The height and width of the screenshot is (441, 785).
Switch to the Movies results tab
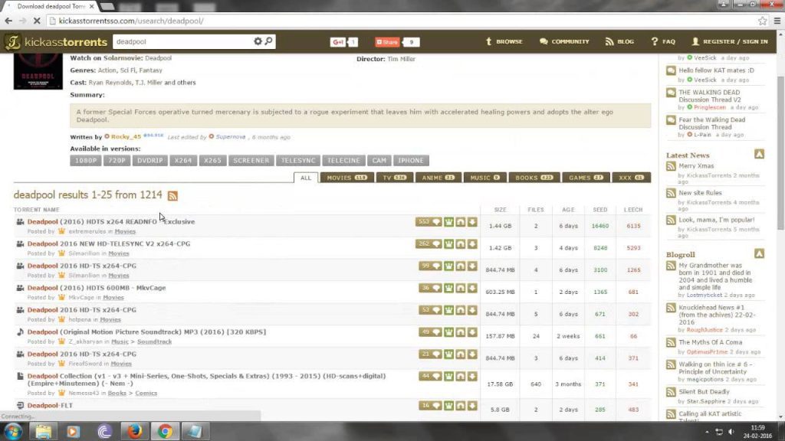pos(347,178)
